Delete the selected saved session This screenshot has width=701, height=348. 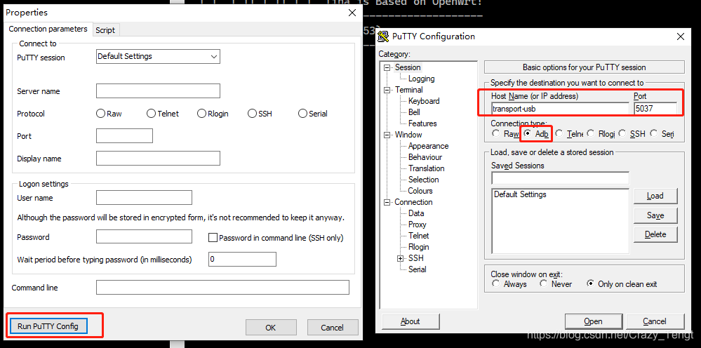click(x=655, y=234)
